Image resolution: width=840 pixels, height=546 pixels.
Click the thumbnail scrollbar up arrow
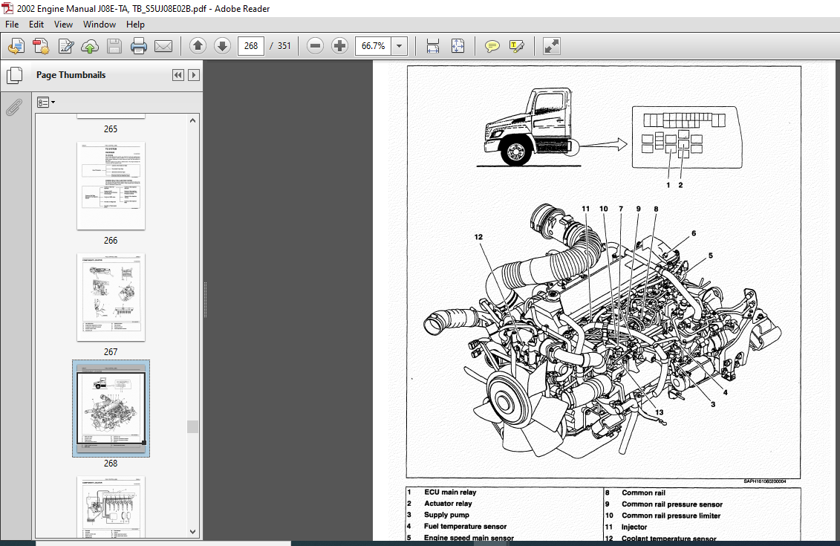[x=193, y=120]
